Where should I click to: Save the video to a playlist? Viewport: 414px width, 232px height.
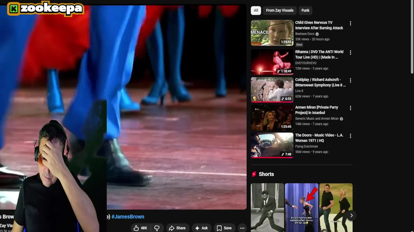[224, 228]
